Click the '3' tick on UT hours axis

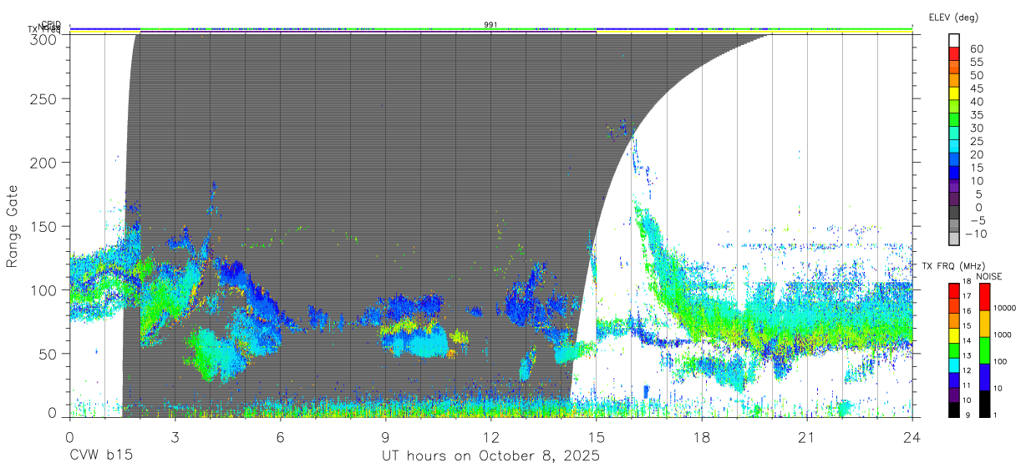175,437
